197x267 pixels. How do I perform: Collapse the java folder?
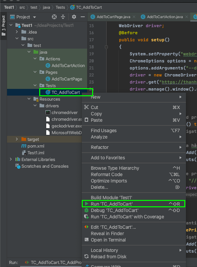[29, 52]
